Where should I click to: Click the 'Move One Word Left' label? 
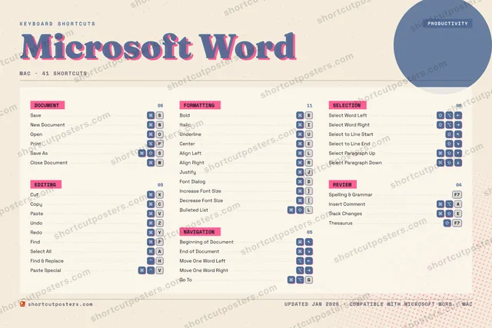pos(202,260)
